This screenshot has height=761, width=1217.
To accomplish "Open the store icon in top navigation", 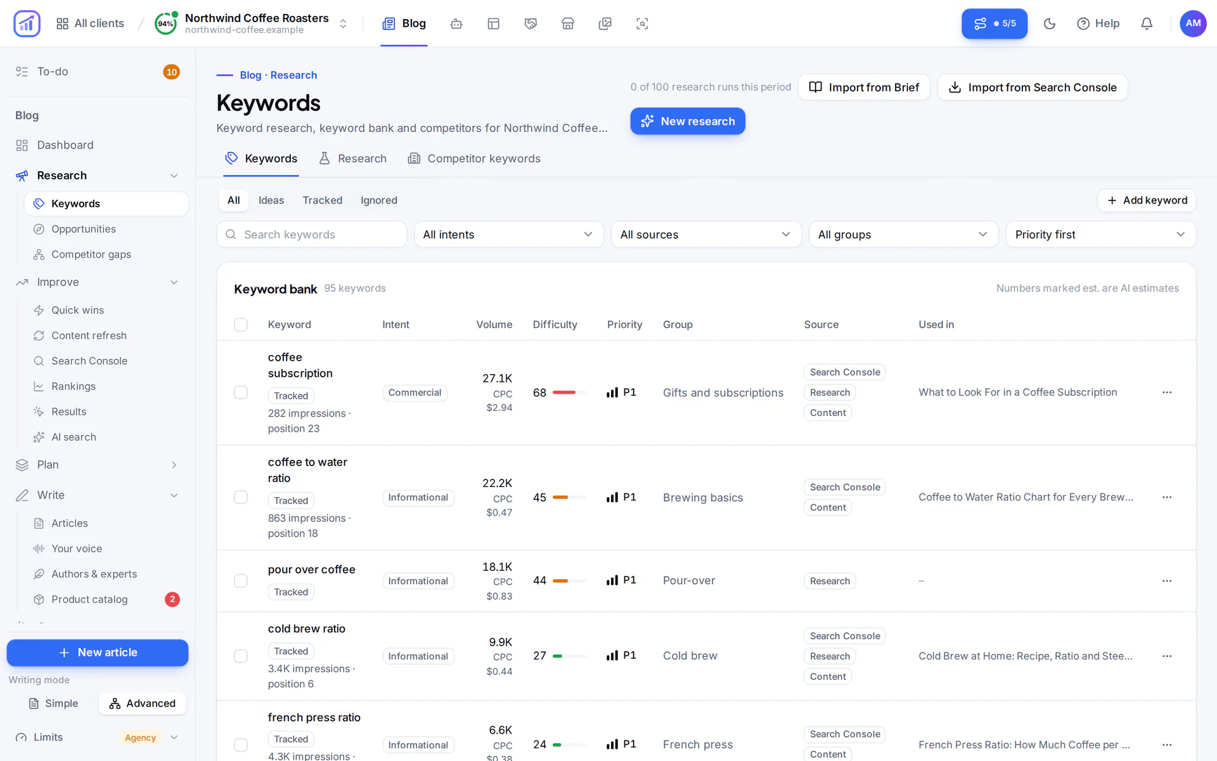I will (568, 23).
